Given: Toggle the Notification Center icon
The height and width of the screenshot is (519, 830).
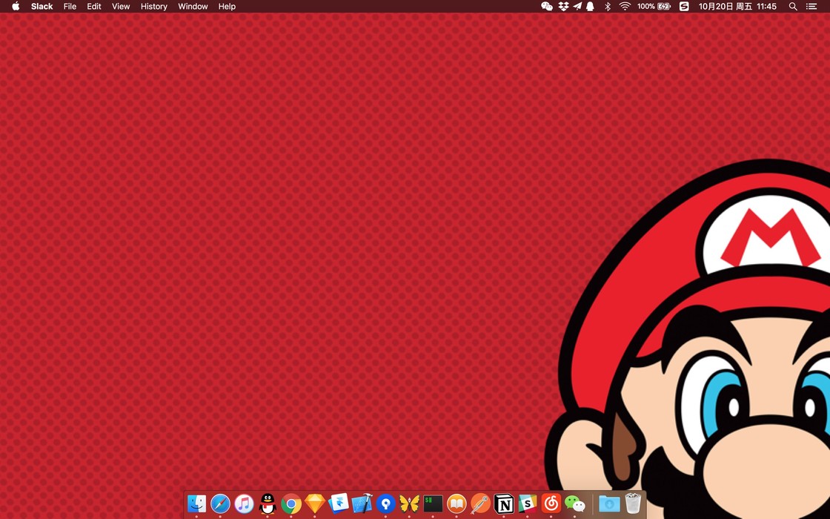Looking at the screenshot, I should [811, 7].
